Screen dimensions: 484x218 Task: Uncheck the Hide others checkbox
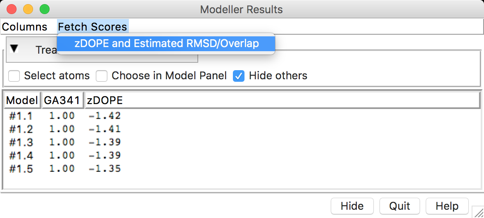[x=239, y=76]
